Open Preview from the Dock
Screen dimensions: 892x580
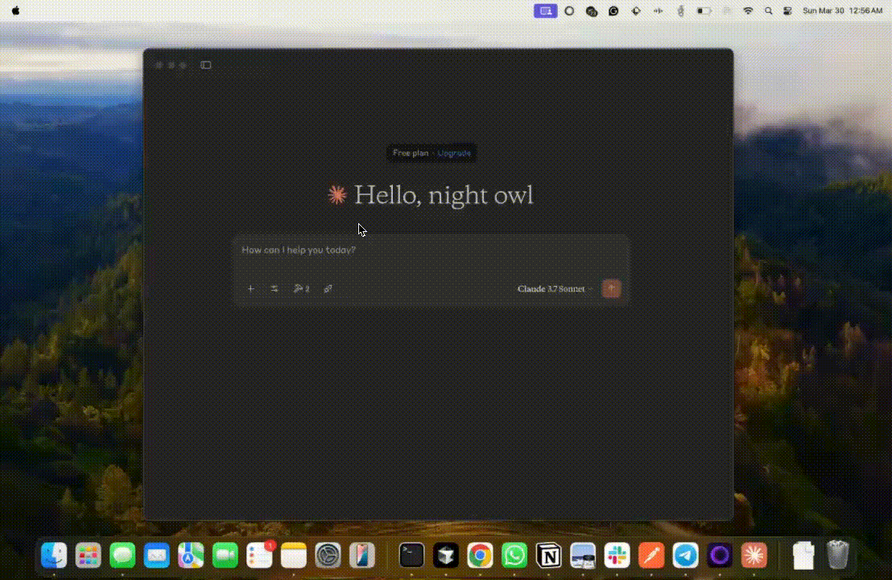pos(583,555)
